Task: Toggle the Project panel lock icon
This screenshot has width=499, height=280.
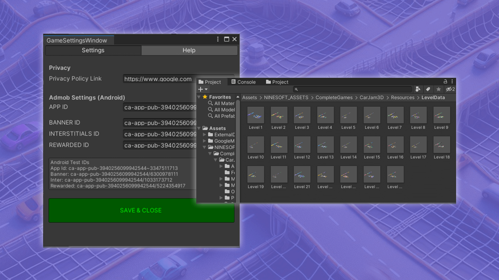Action: pyautogui.click(x=445, y=81)
